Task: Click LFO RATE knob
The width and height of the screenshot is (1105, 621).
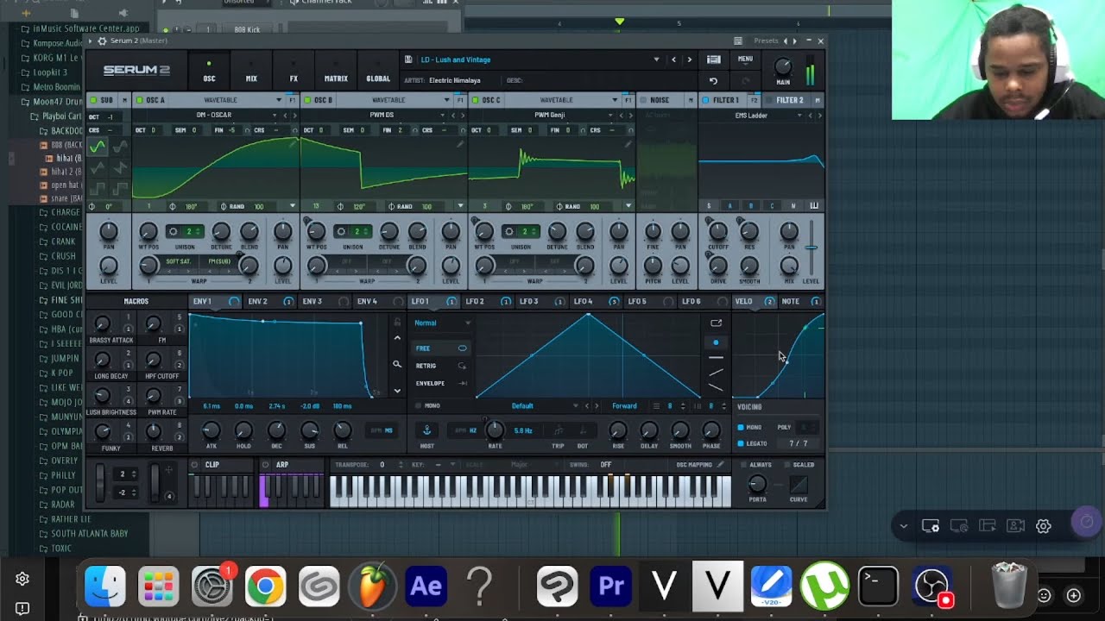Action: [495, 429]
